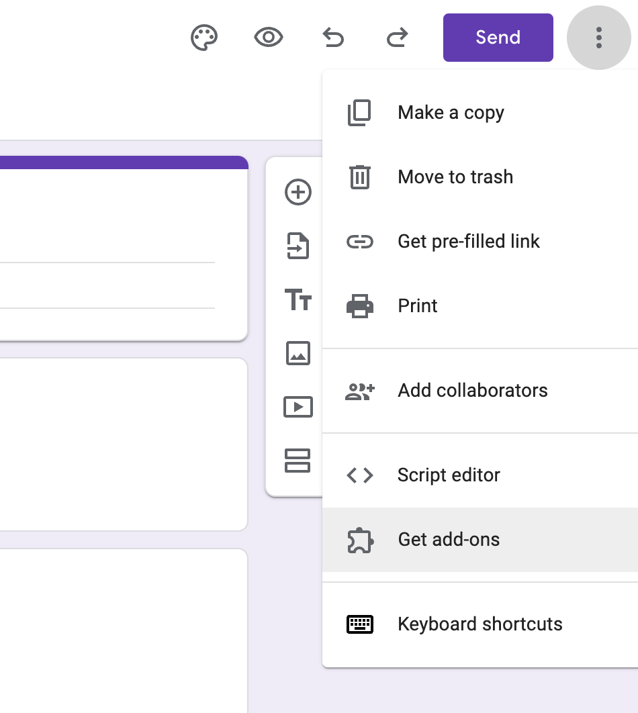This screenshot has height=713, width=638.
Task: Redo the last action
Action: [398, 38]
